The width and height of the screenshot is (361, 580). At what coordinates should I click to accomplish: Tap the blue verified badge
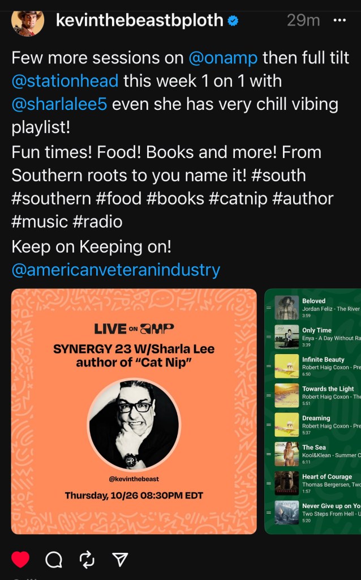click(x=233, y=20)
